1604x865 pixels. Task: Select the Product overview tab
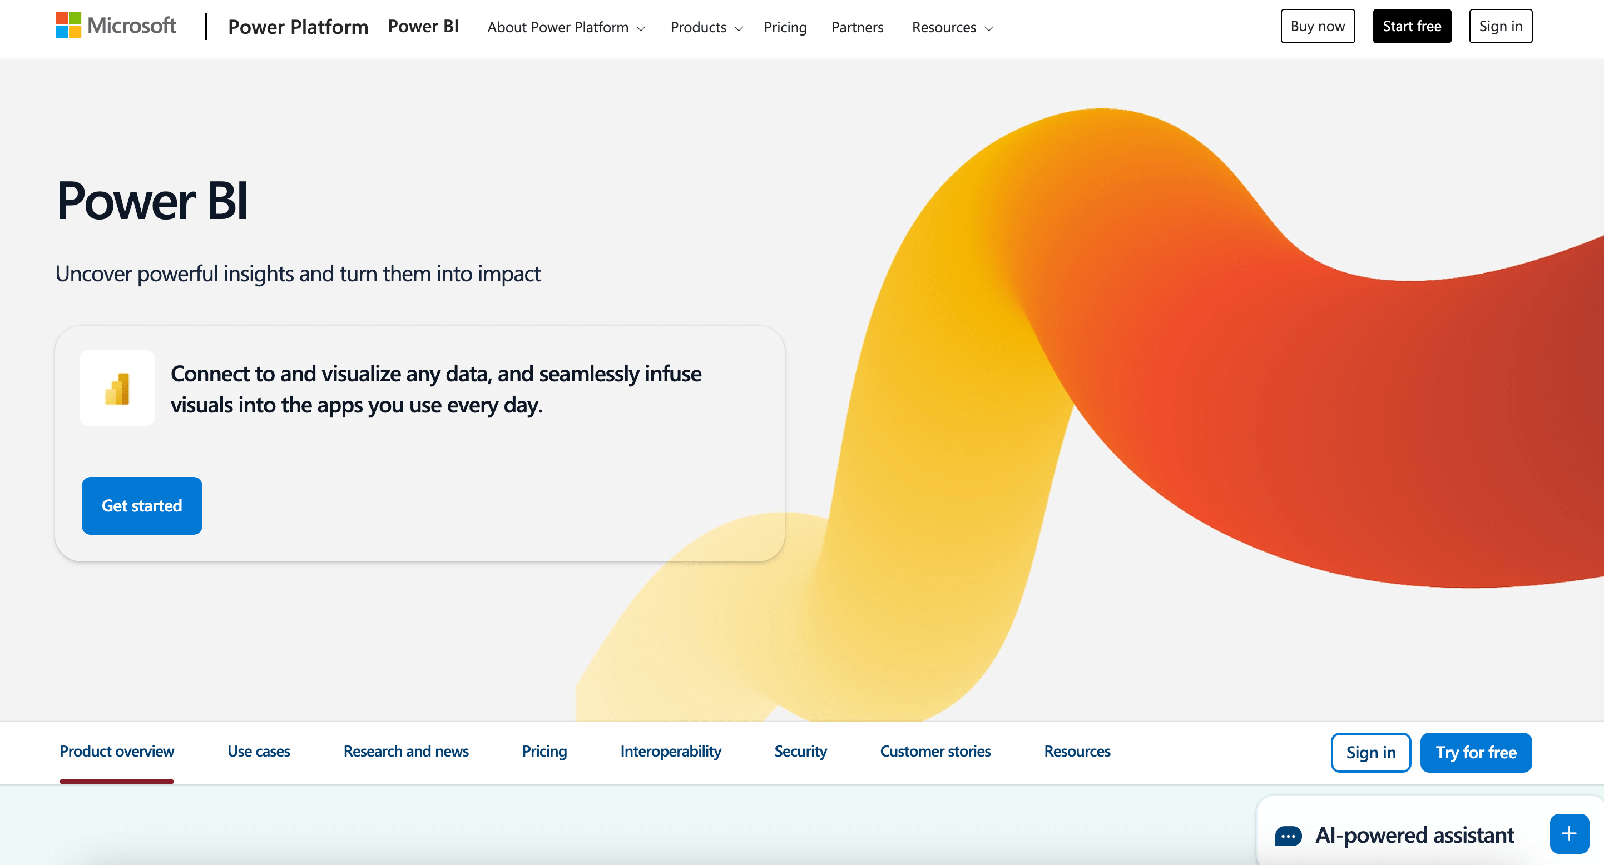116,751
